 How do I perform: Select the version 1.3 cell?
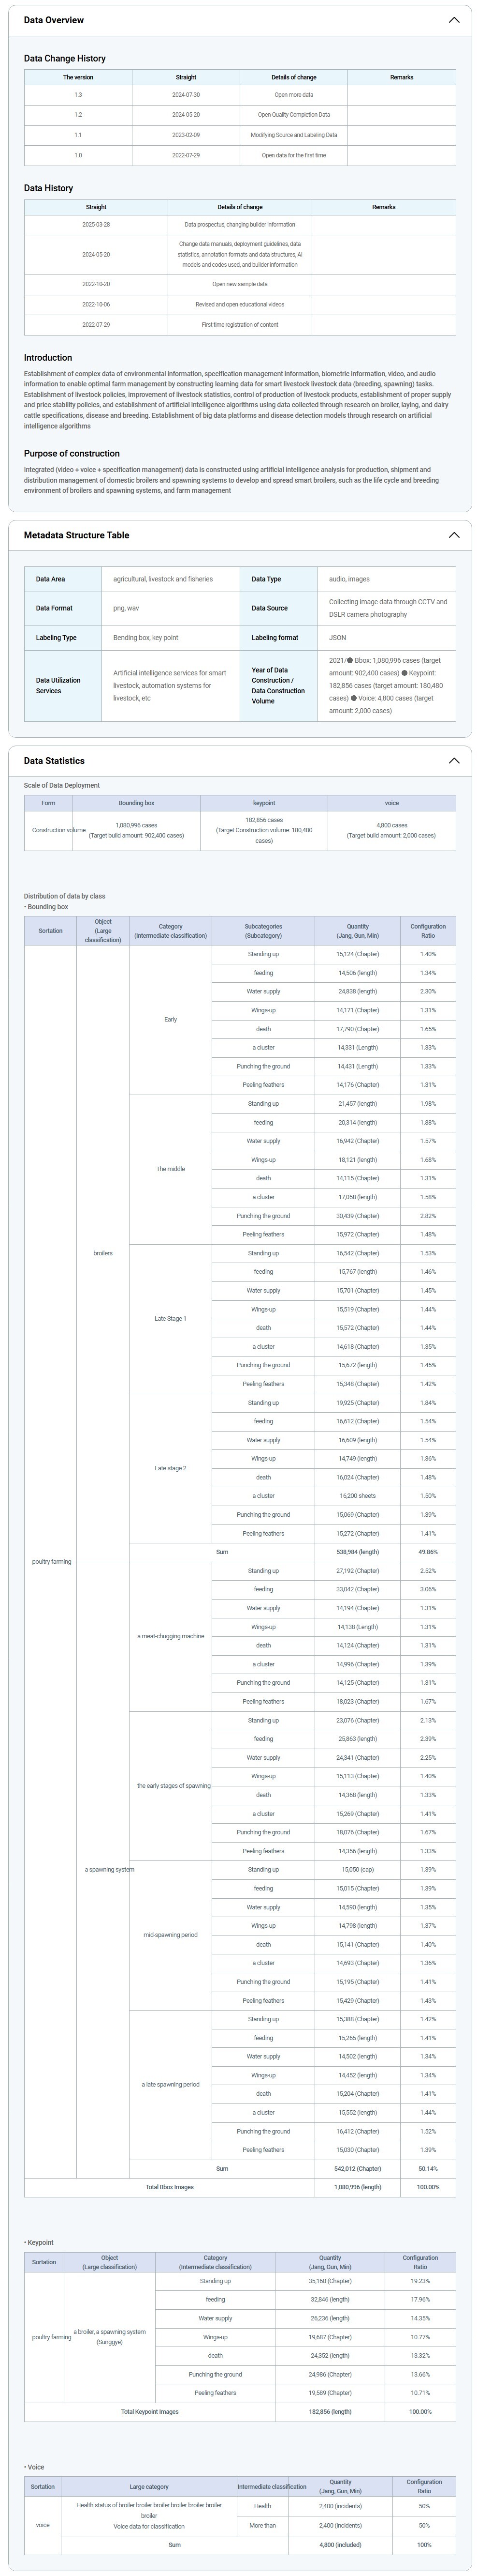pos(78,95)
